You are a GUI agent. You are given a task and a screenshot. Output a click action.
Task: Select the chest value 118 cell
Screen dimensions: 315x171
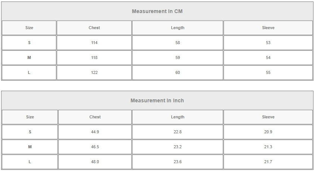click(94, 57)
